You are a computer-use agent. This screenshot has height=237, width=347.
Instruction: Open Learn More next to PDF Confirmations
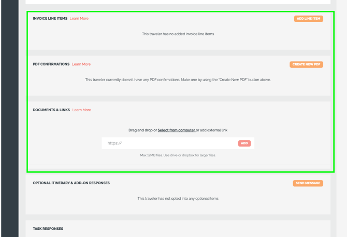[x=81, y=64]
